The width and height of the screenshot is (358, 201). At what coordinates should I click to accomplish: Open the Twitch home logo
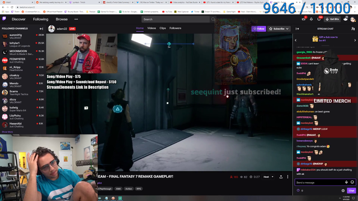(4, 19)
